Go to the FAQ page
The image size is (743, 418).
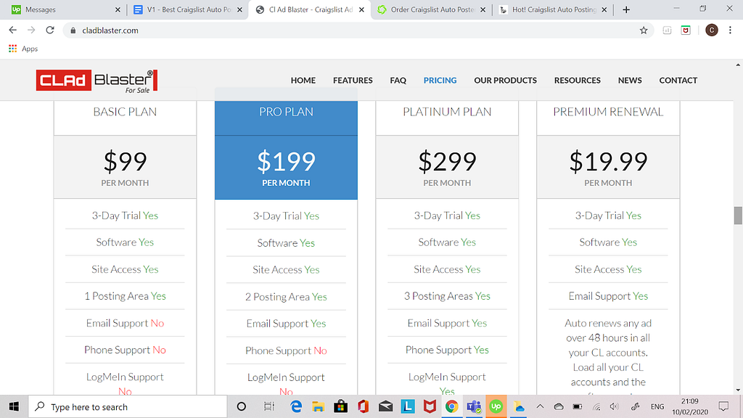click(398, 80)
